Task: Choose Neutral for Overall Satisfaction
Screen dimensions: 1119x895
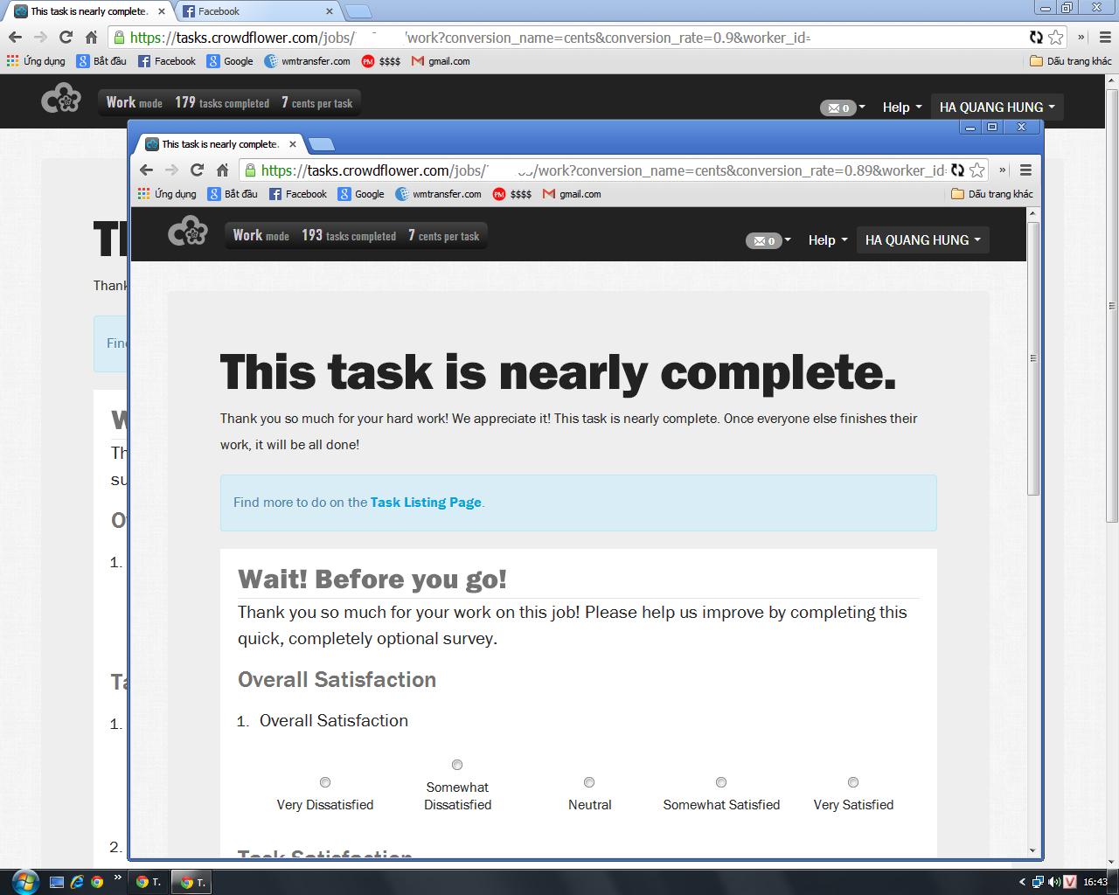Action: pos(589,782)
